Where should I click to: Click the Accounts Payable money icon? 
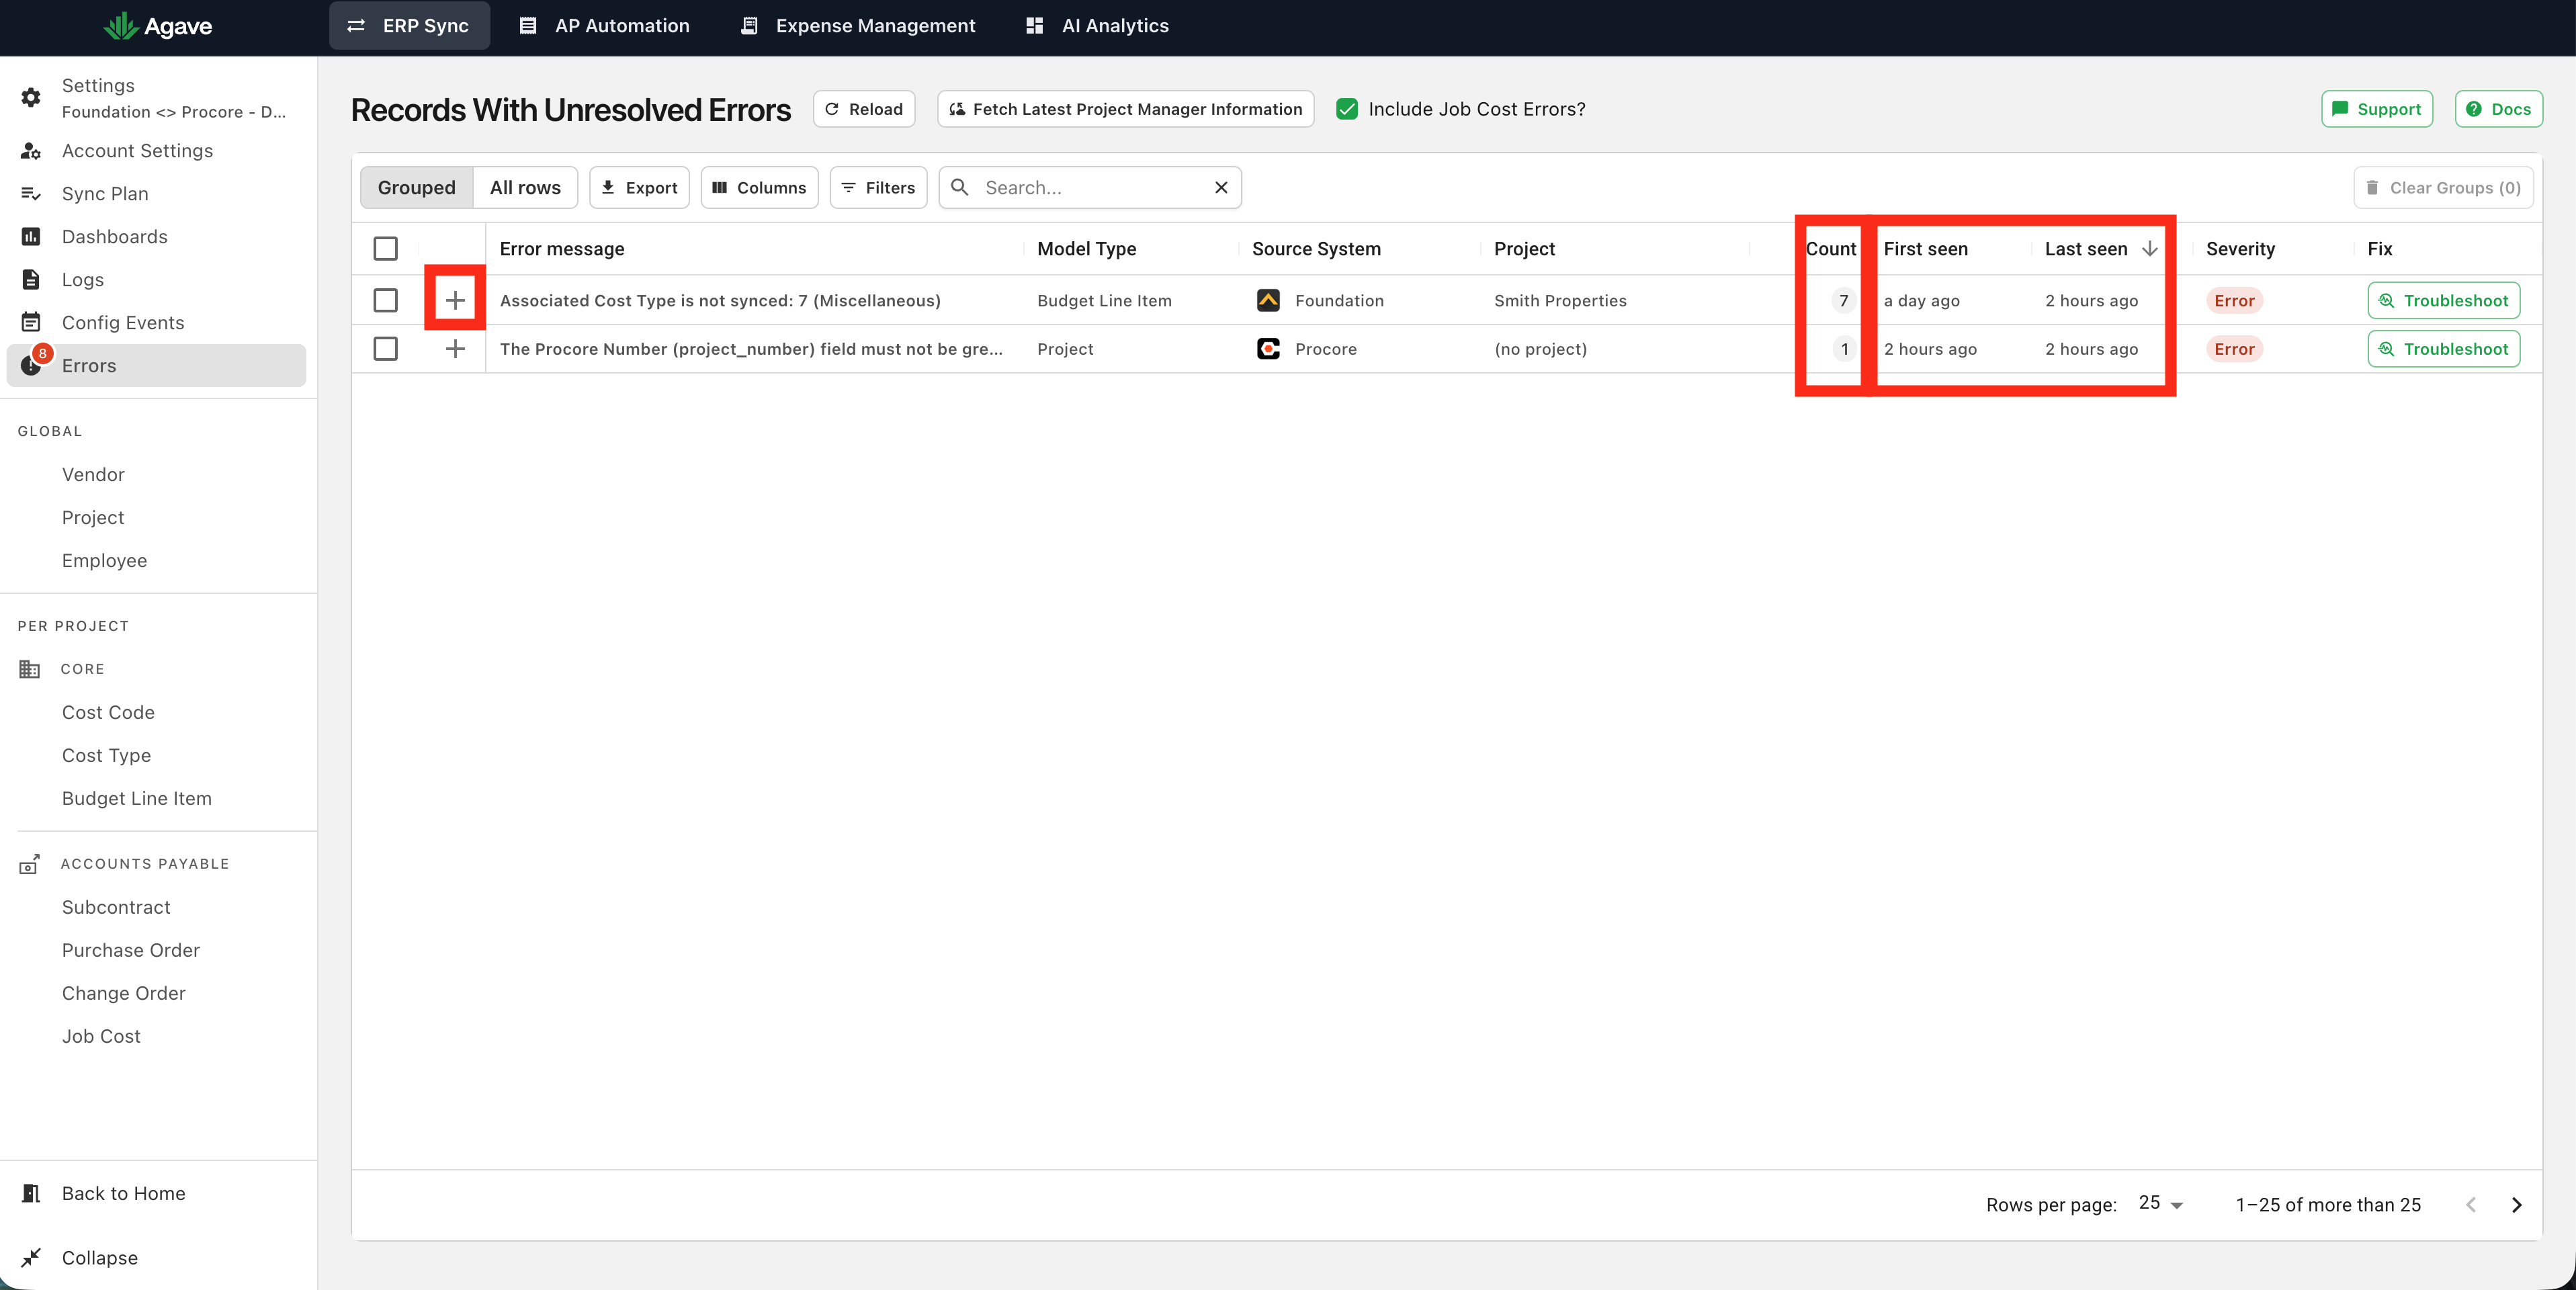coord(30,864)
